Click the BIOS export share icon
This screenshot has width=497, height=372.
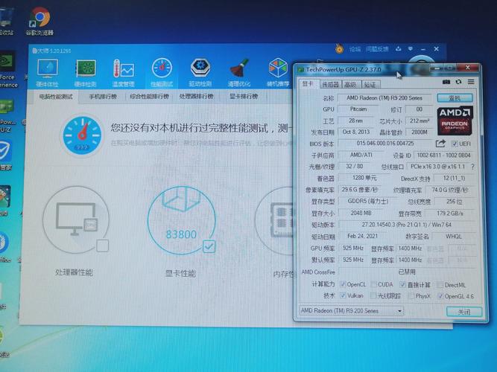440,144
